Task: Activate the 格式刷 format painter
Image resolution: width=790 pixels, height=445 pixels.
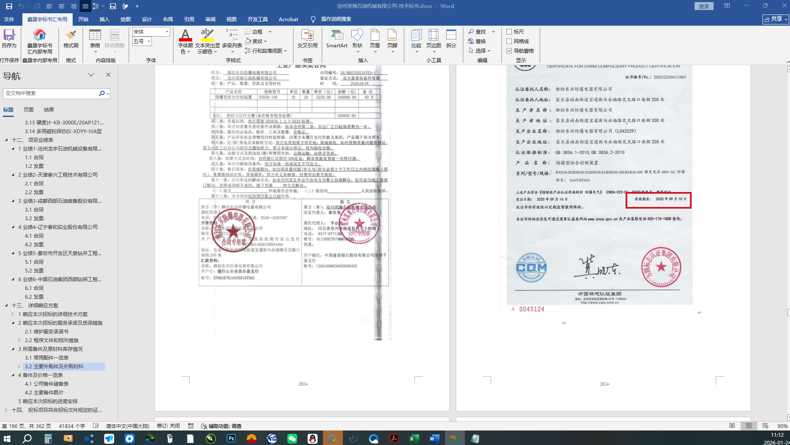Action: pyautogui.click(x=71, y=39)
